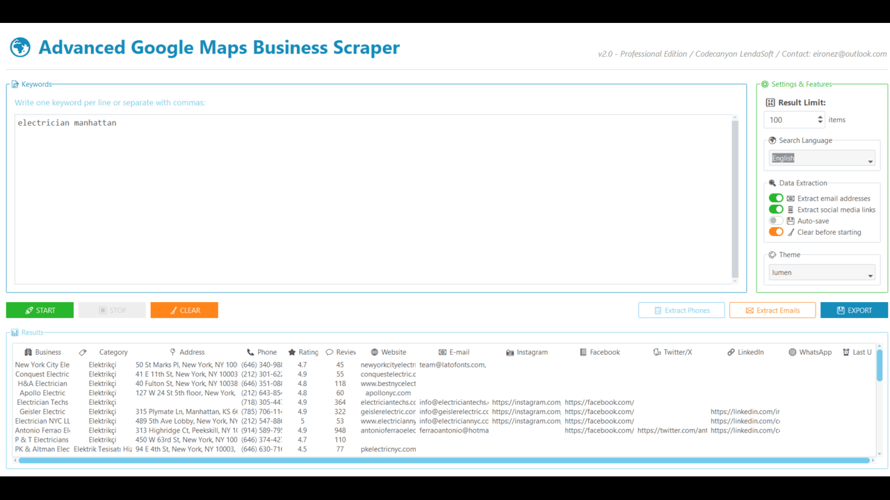Sort results by the Phone column header
The width and height of the screenshot is (890, 500).
click(262, 352)
